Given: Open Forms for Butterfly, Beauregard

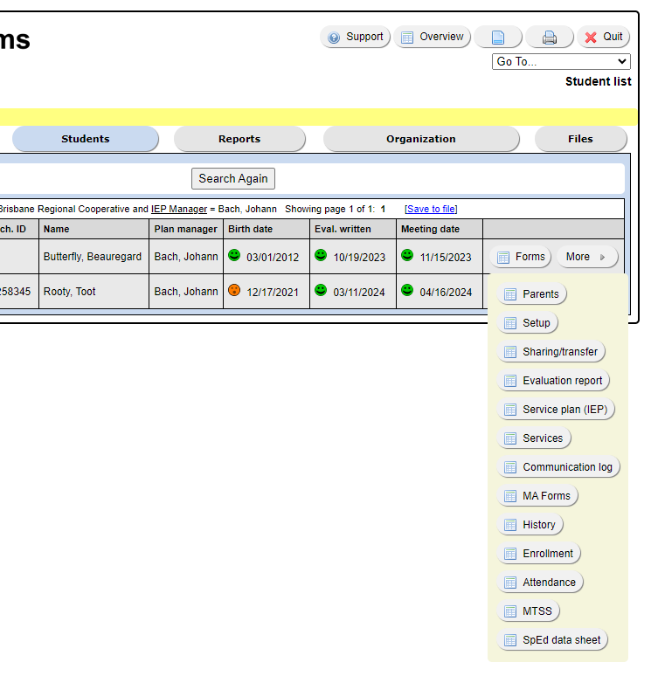Looking at the screenshot, I should 521,257.
